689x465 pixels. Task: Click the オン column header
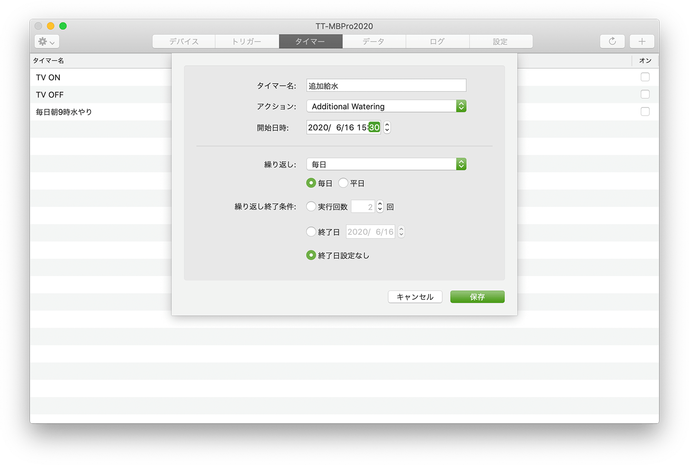[x=645, y=61]
